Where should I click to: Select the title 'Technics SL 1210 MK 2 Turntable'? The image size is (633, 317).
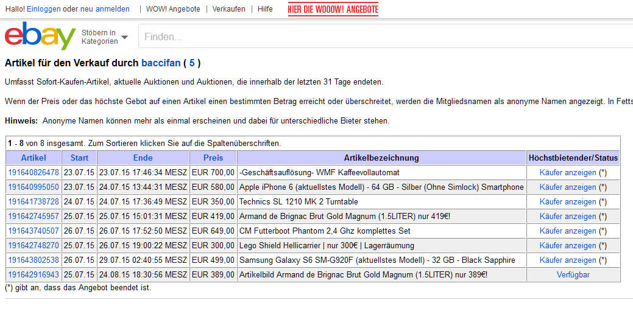[x=299, y=201]
